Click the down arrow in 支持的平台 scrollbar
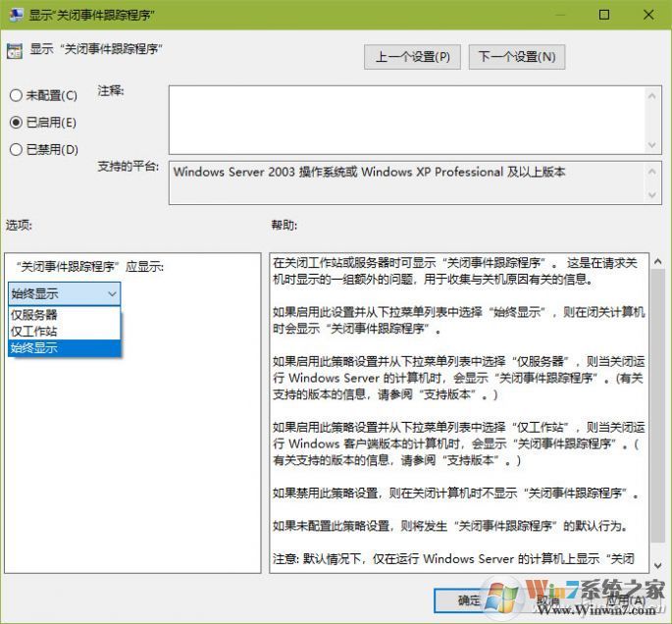Image resolution: width=672 pixels, height=624 pixels. coord(652,195)
